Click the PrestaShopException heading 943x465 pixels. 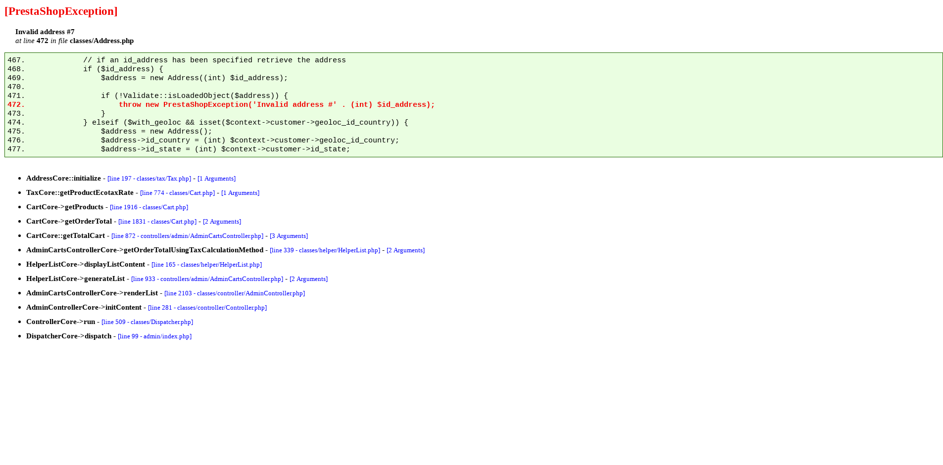pyautogui.click(x=61, y=11)
